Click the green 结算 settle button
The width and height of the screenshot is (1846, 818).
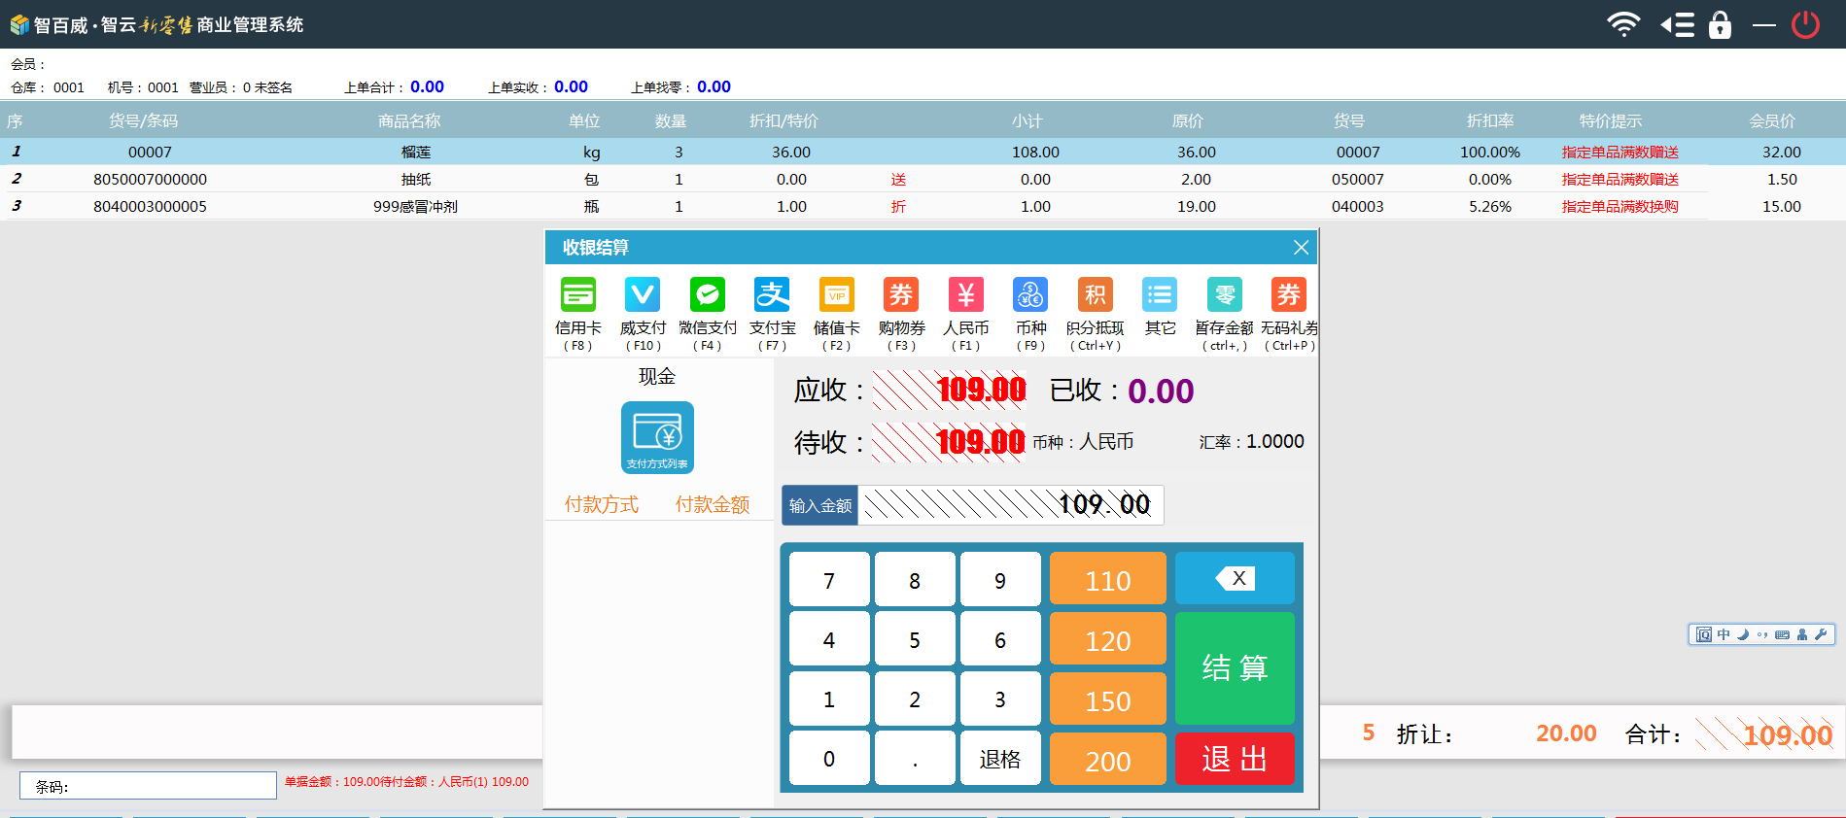1235,667
